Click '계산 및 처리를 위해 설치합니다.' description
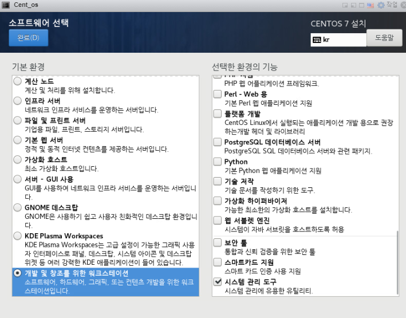The image size is (406, 318). [x=70, y=91]
